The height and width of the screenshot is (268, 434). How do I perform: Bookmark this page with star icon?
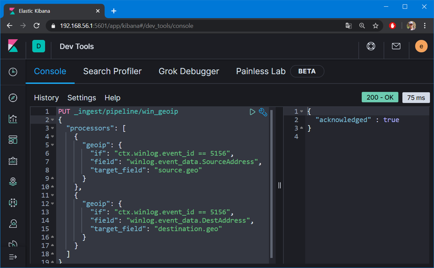point(375,26)
